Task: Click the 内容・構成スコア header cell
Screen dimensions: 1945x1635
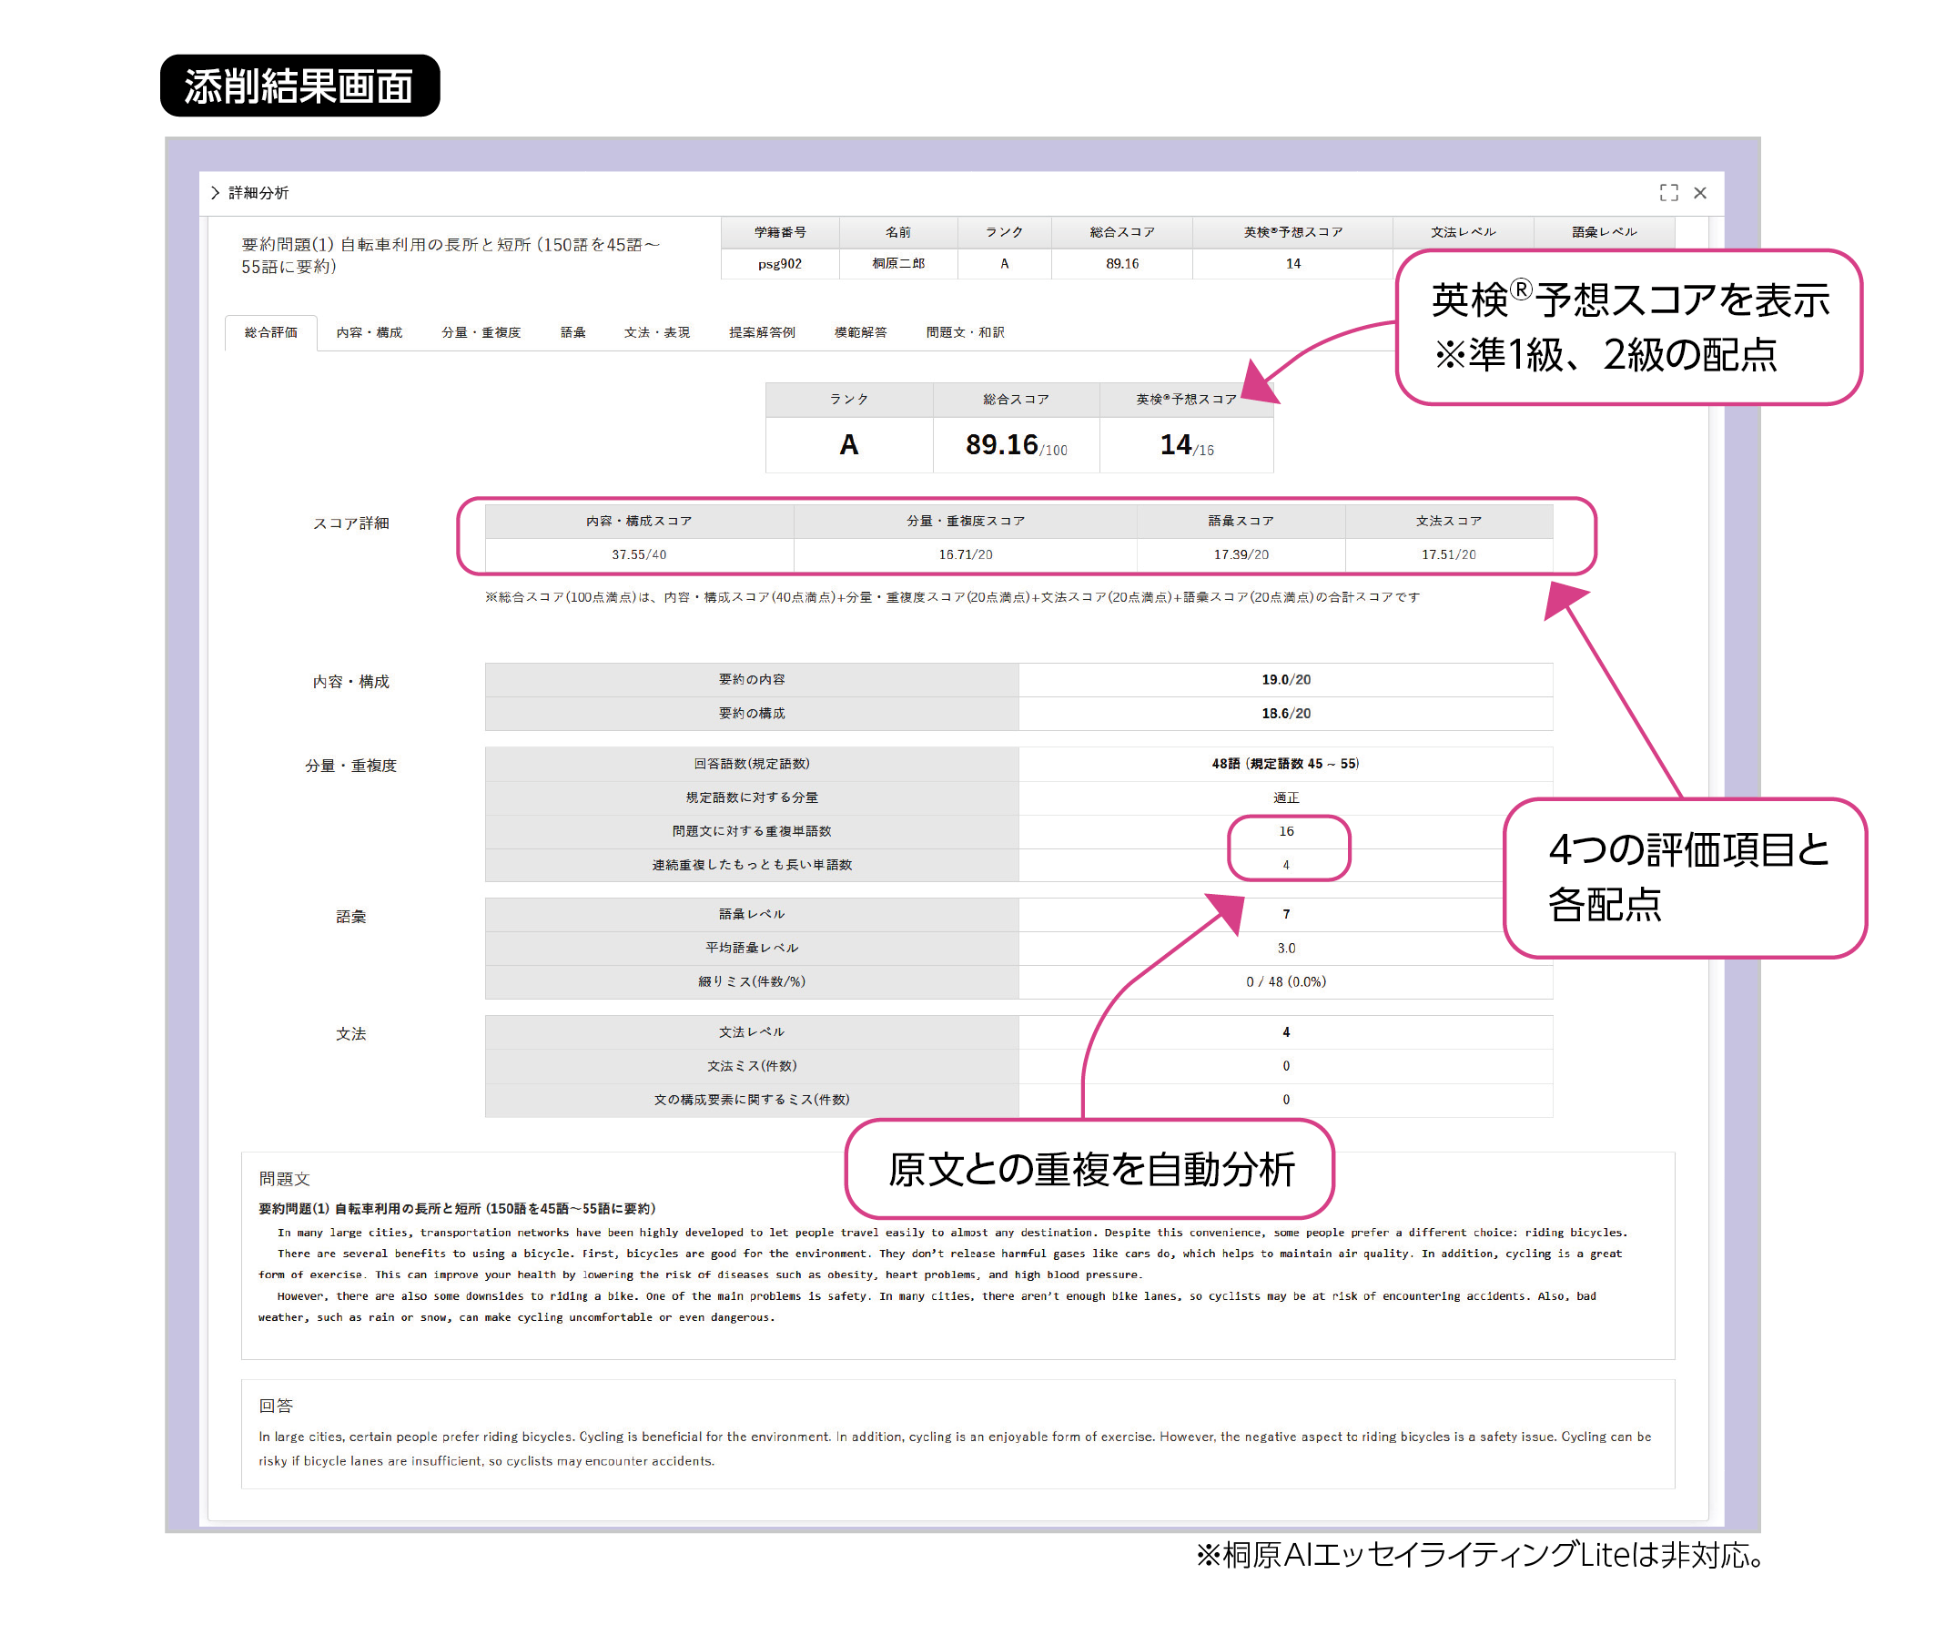Action: pos(638,521)
